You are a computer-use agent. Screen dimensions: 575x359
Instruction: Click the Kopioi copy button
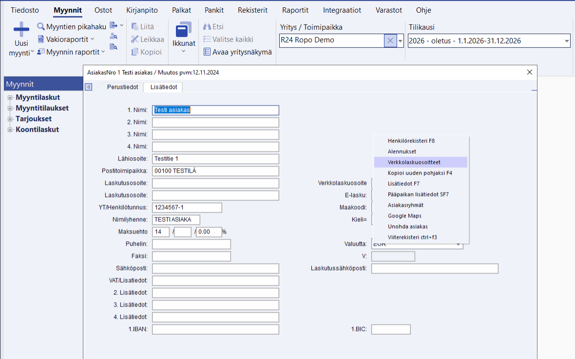pos(146,52)
